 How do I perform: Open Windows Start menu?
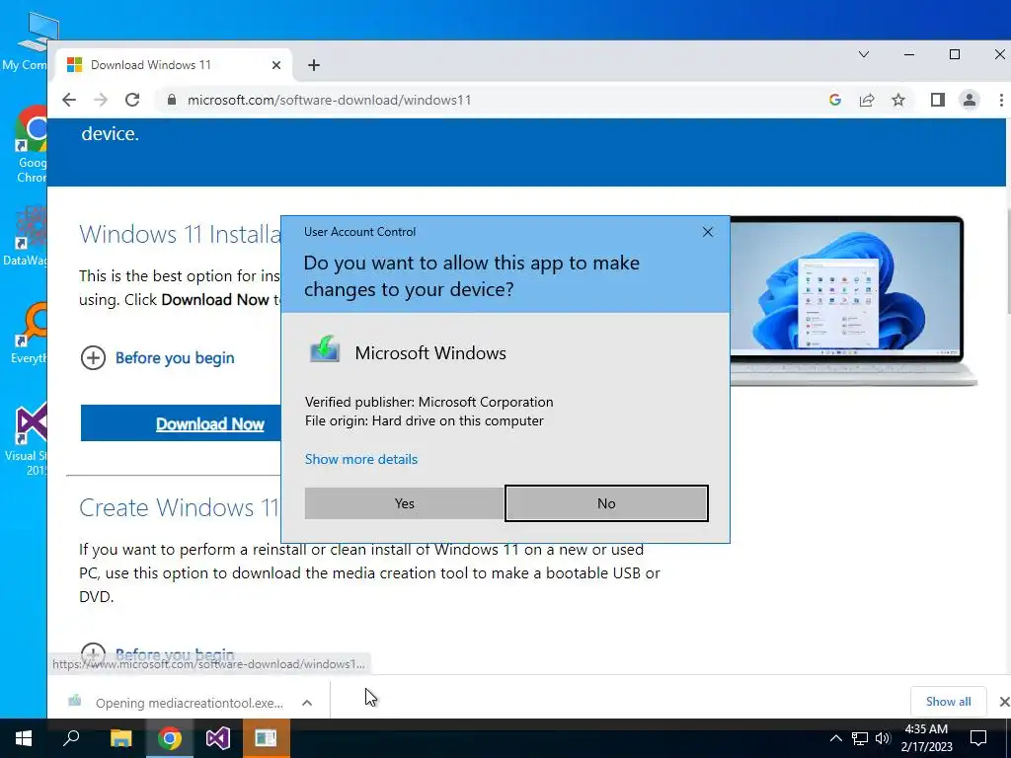[24, 738]
